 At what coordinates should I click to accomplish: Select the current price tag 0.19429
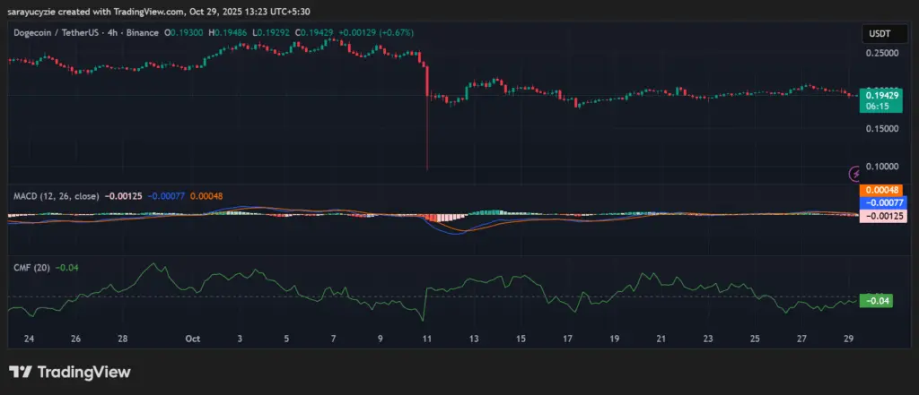[x=881, y=95]
